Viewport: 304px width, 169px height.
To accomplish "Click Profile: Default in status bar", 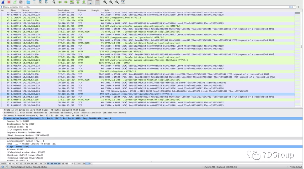I will pyautogui.click(x=296, y=167).
